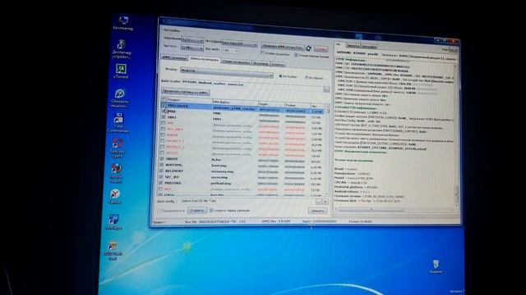Open the blue shortcut below the red-white icon
This screenshot has width=526, height=295.
click(x=113, y=222)
